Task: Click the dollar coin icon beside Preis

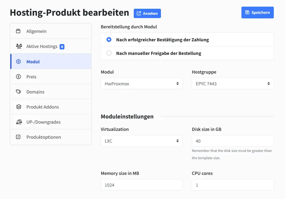Action: [18, 77]
